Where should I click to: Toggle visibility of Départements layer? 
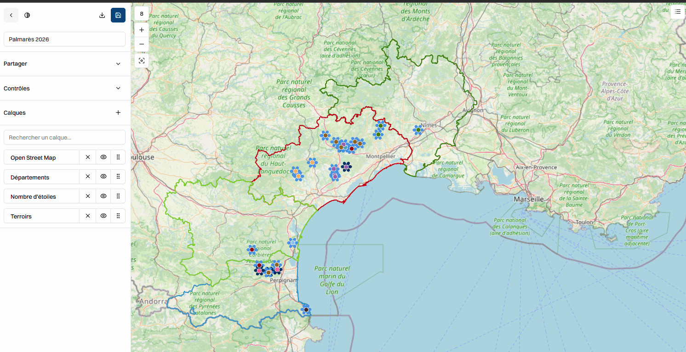coord(103,177)
